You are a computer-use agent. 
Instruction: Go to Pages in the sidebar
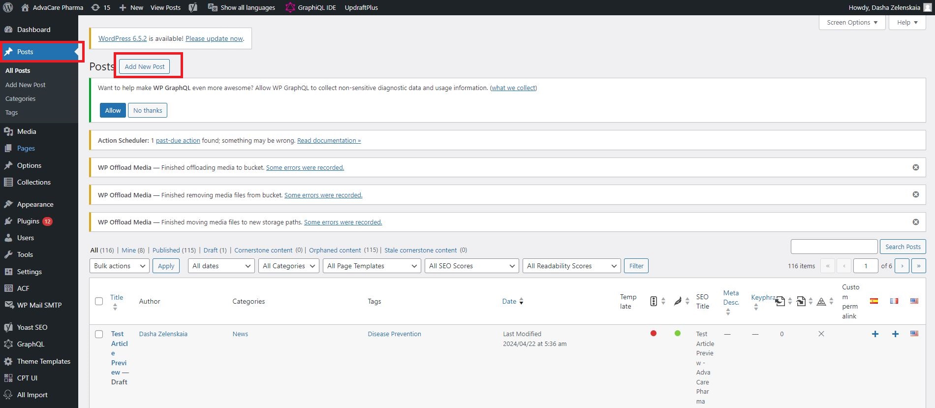(x=26, y=148)
